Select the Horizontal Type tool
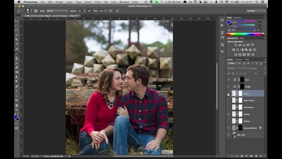 (17, 91)
